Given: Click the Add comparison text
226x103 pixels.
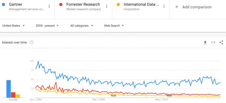Looking at the screenshot, I should coord(197,7).
